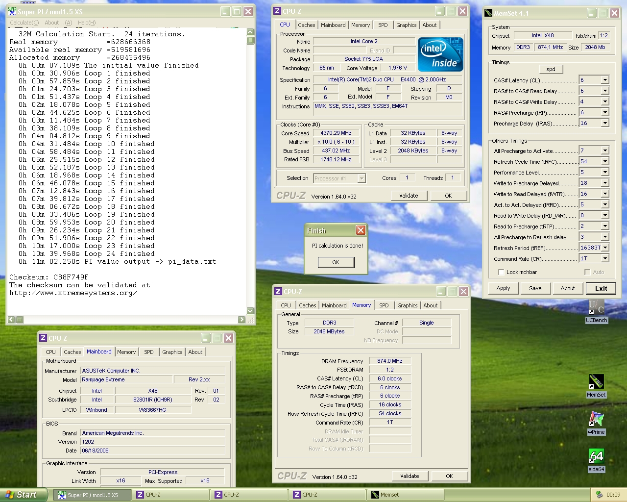
Task: Switch to Memset on the taskbar
Action: tap(407, 495)
